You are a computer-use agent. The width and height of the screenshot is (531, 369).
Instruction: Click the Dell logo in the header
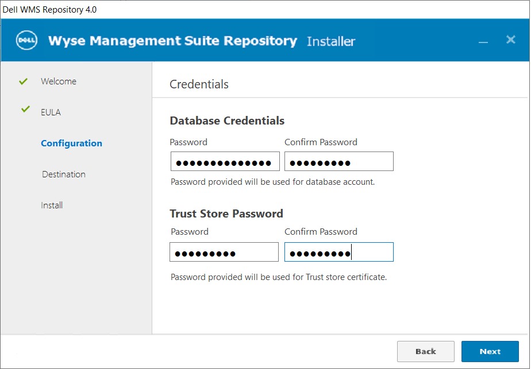pyautogui.click(x=26, y=41)
